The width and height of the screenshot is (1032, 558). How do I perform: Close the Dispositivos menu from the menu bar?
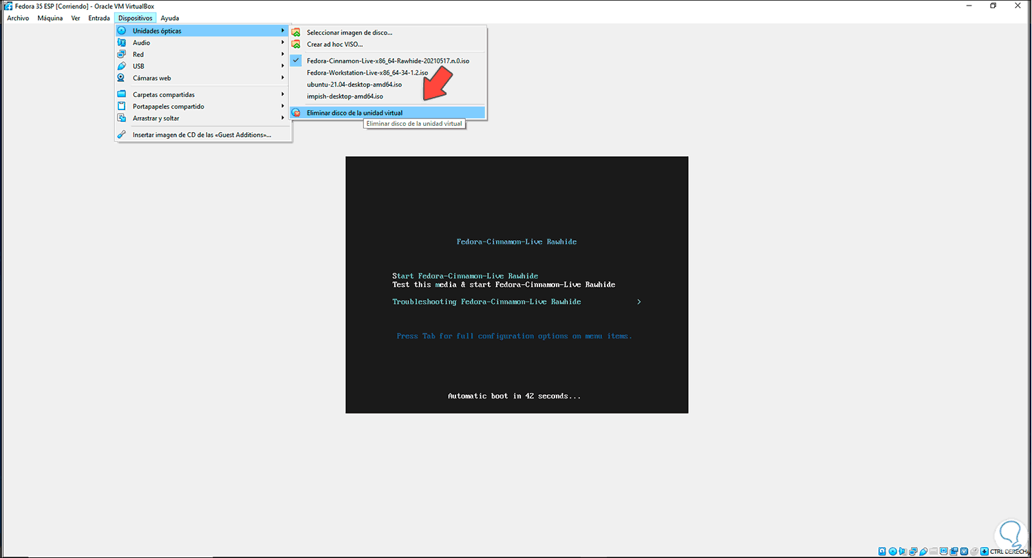click(135, 18)
